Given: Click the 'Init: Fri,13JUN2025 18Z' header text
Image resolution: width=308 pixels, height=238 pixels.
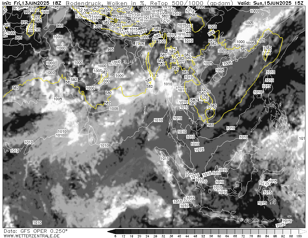Looking at the screenshot, I should click(32, 3).
